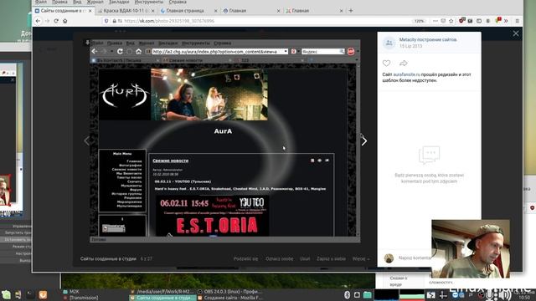Expand the Więcej dropdown

point(361,258)
